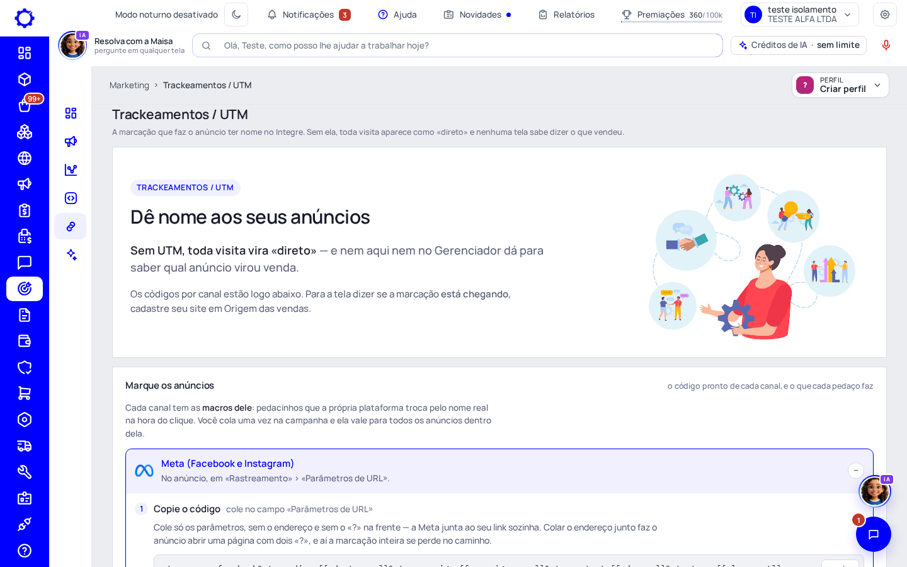Open Relatórios in the top bar

pos(566,14)
